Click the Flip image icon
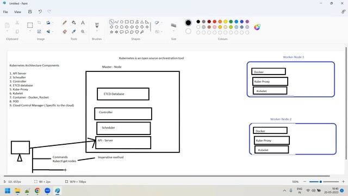348x196 pixels. pyautogui.click(x=48, y=32)
